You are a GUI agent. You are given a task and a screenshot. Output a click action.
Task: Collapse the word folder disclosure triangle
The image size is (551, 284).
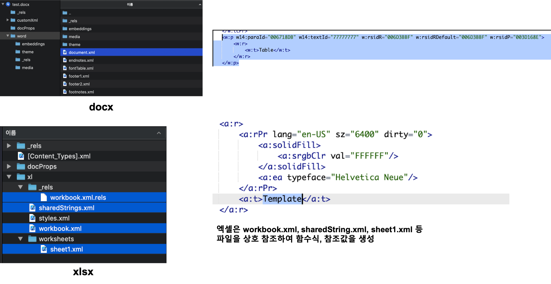tap(8, 36)
